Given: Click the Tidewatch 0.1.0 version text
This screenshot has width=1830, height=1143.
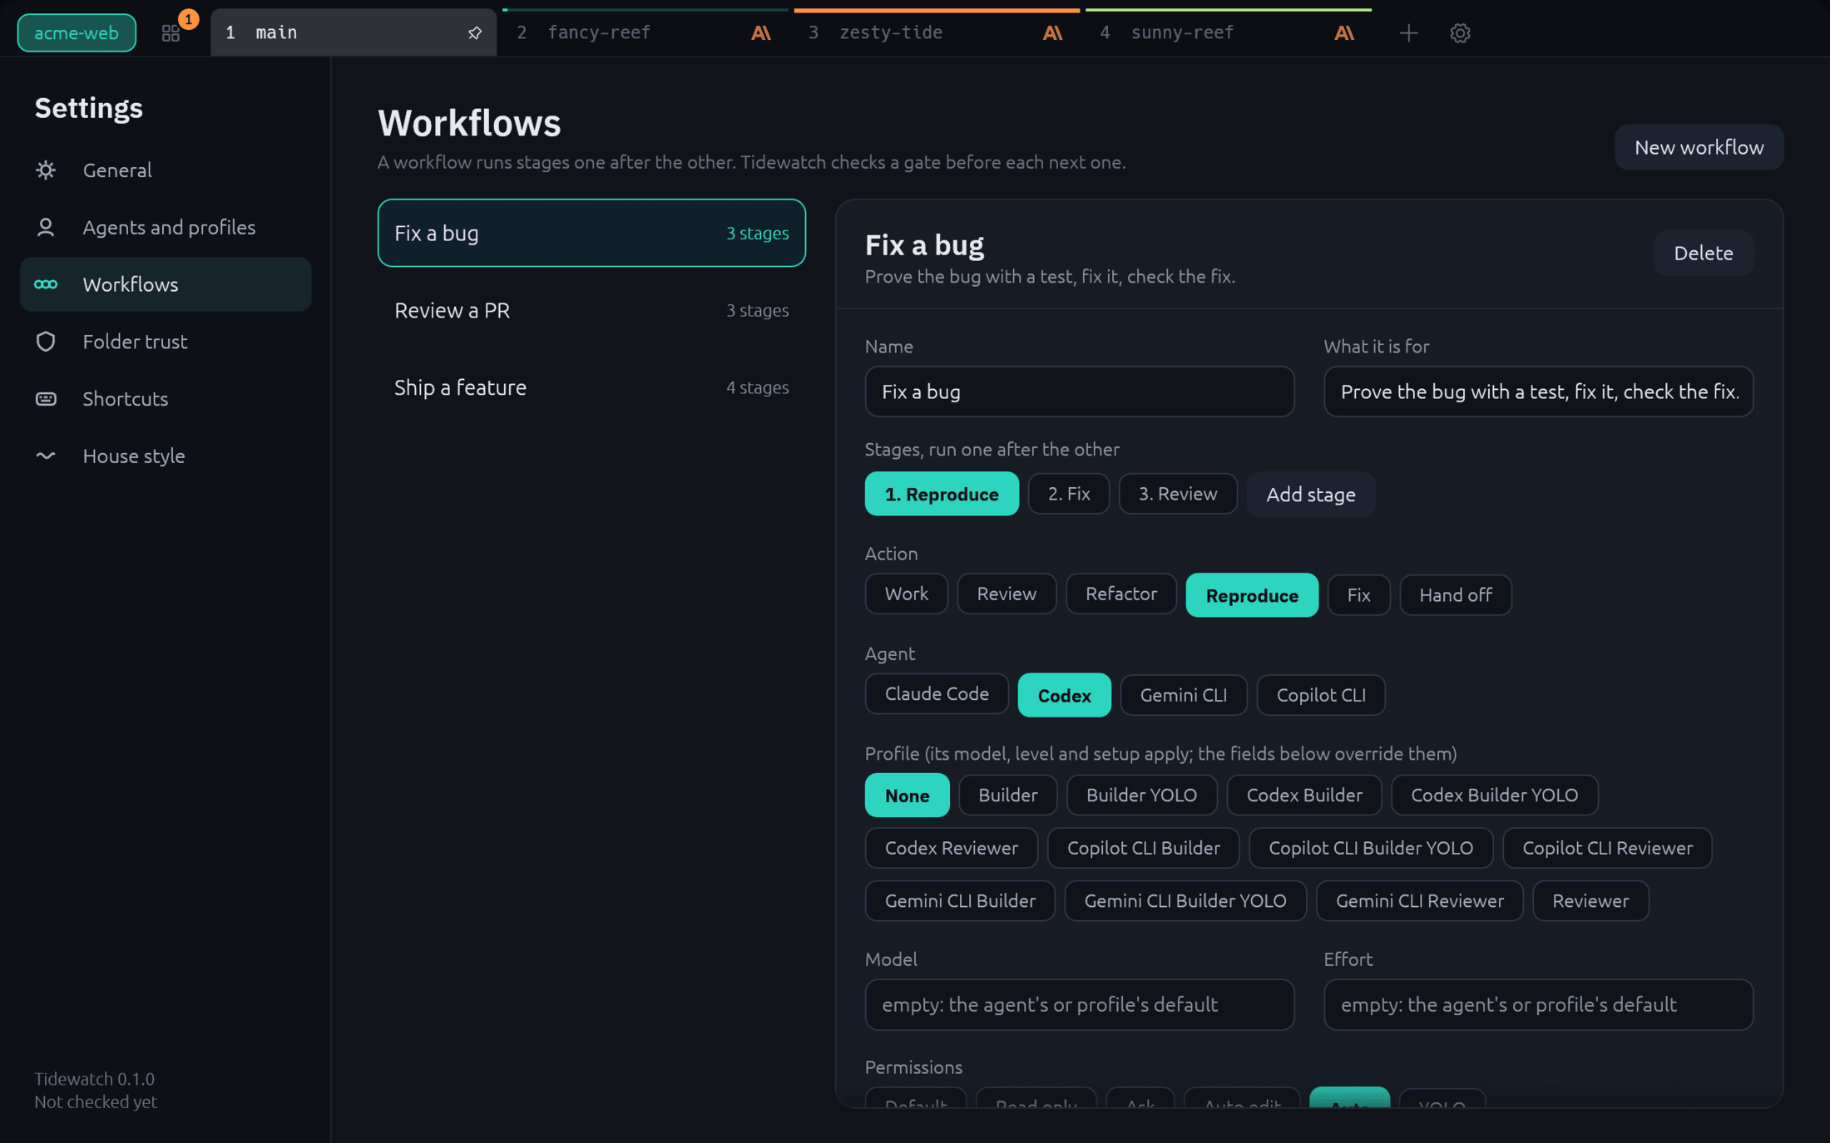Looking at the screenshot, I should [x=94, y=1079].
